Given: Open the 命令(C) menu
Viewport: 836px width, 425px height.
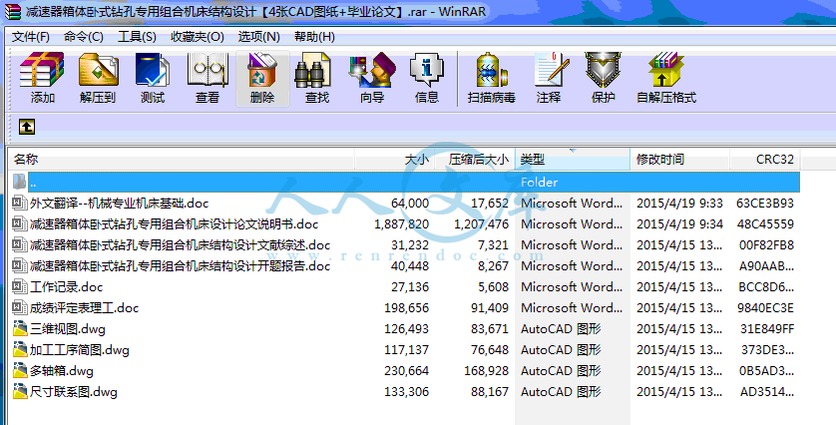Looking at the screenshot, I should tap(83, 36).
